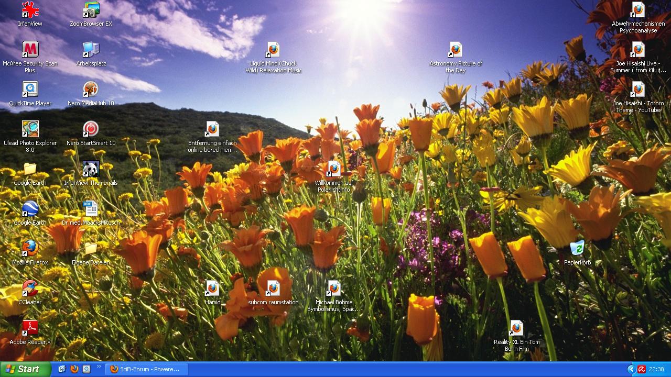This screenshot has height=377, width=671.
Task: Select the Arbeitsplatz computer icon
Action: click(91, 50)
